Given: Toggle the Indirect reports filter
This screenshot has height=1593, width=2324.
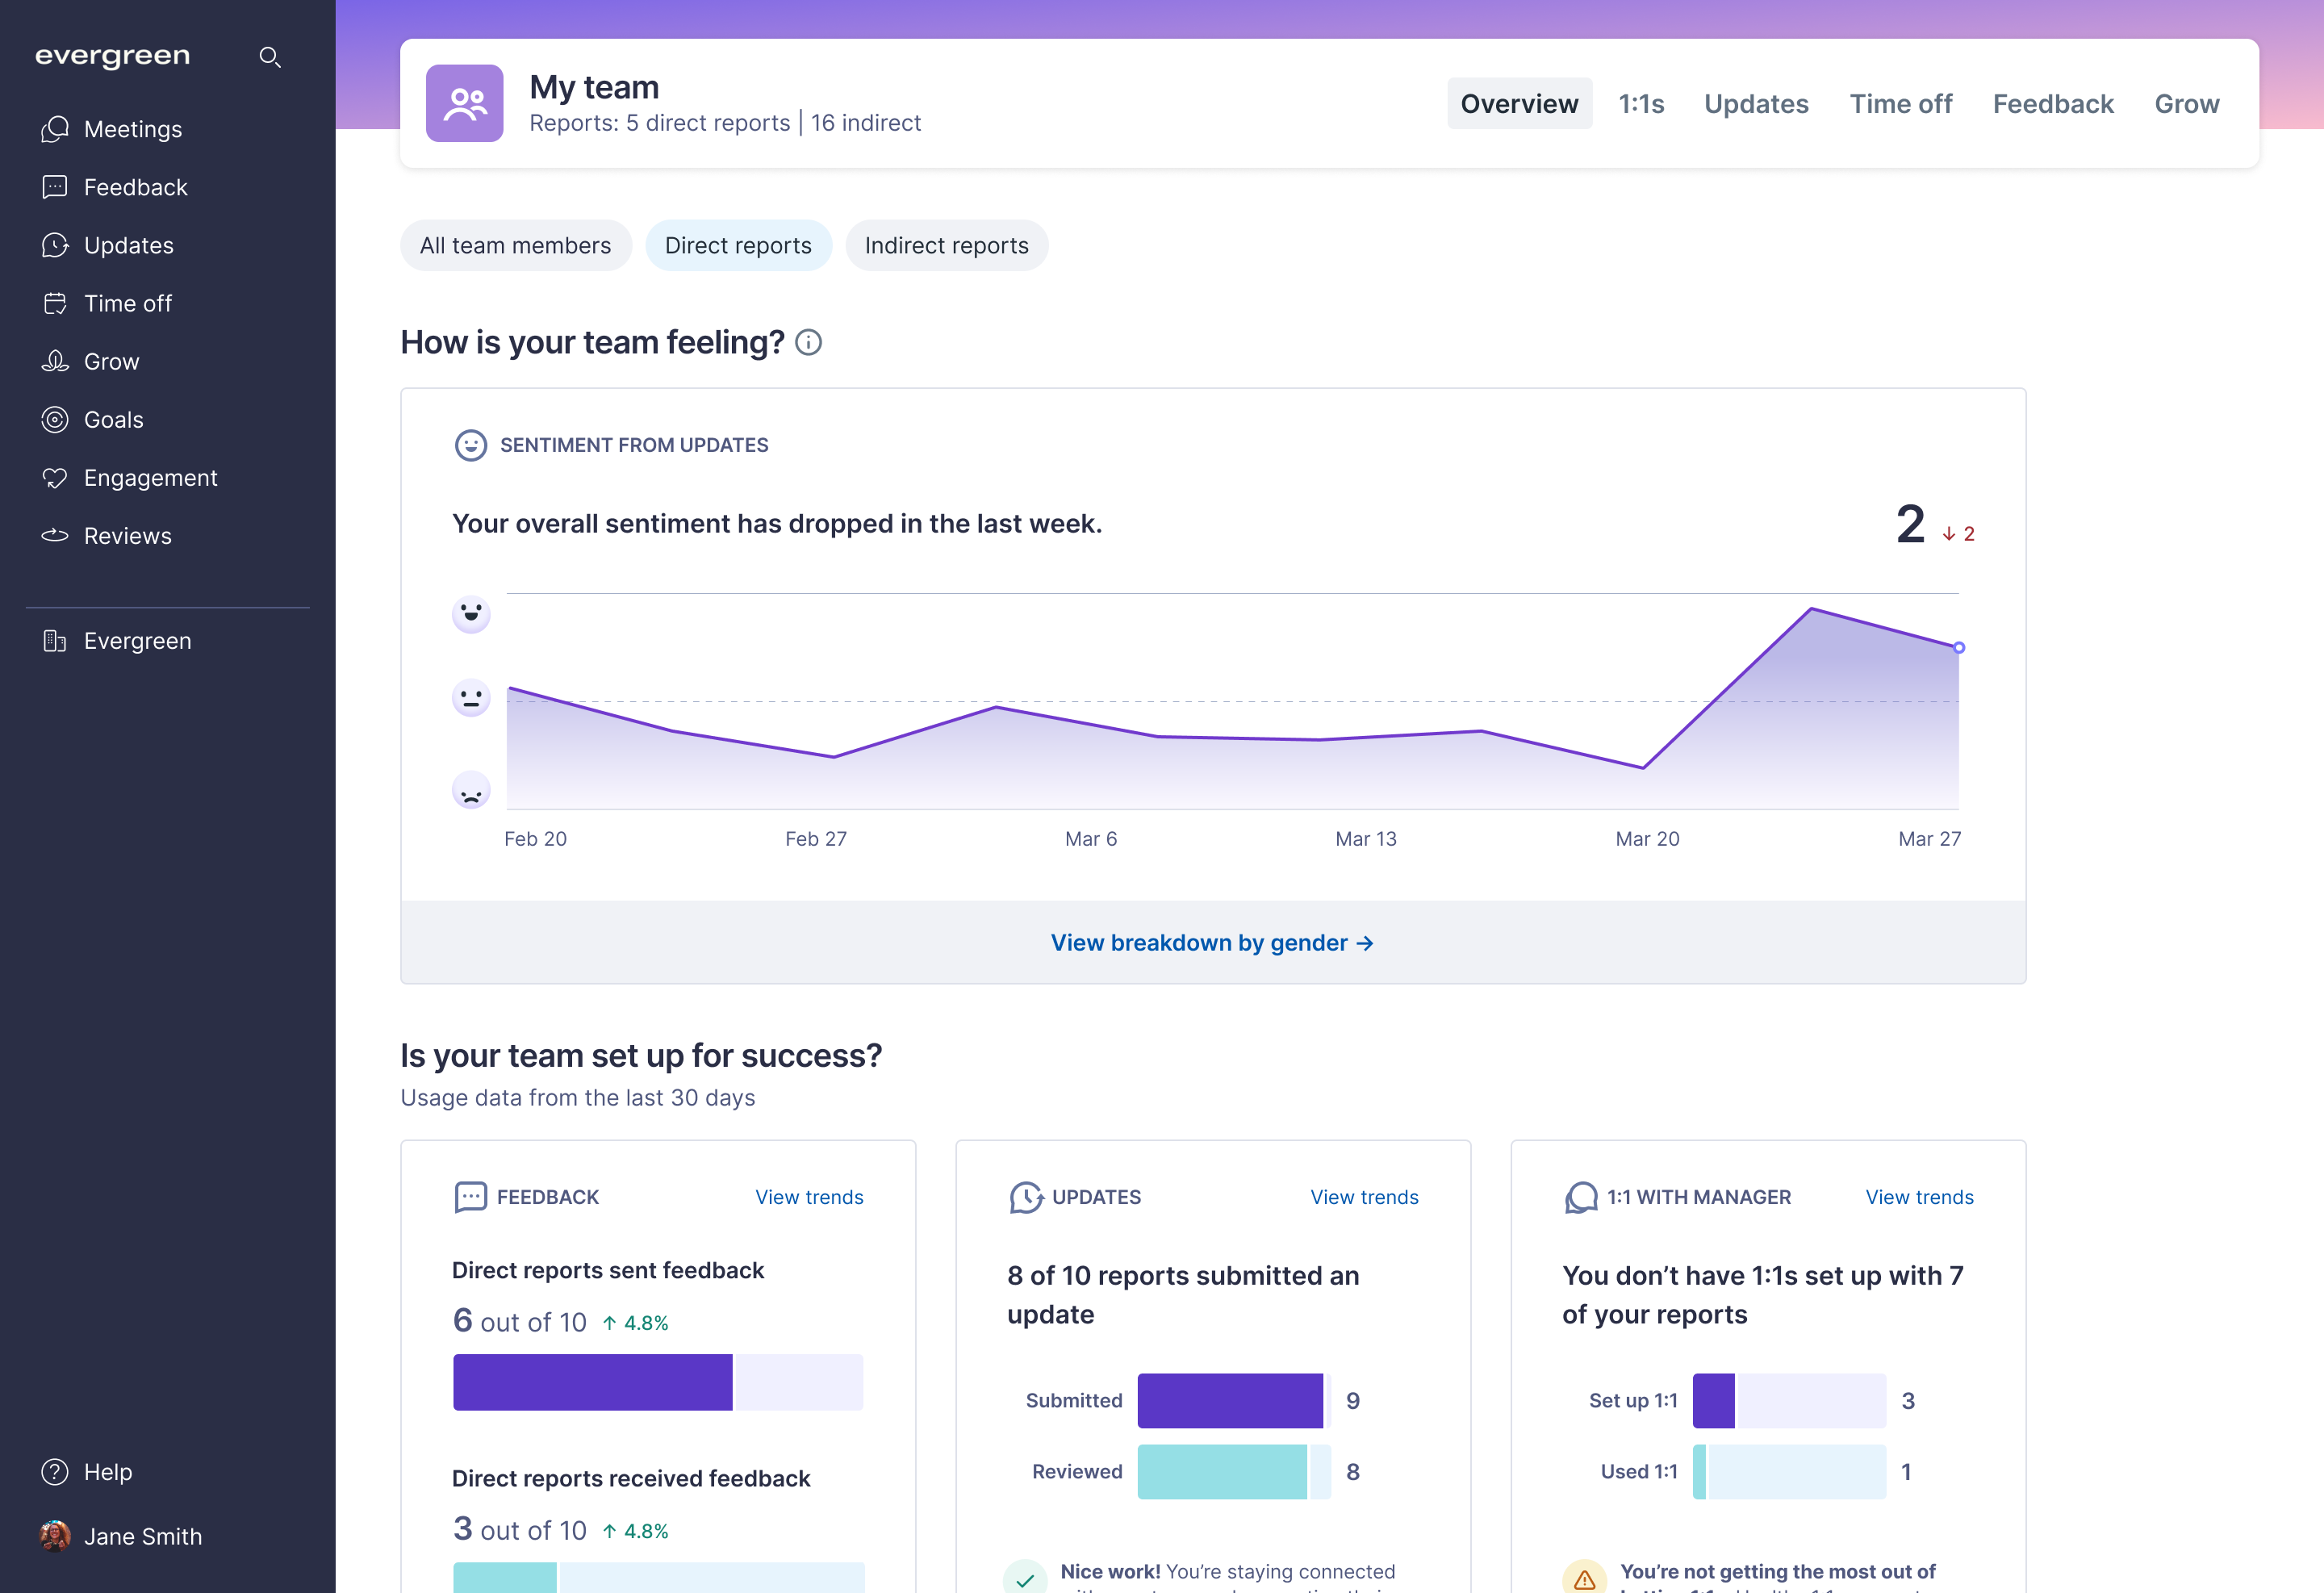Looking at the screenshot, I should tap(946, 245).
